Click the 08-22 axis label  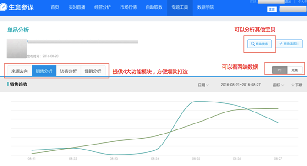pos(73,159)
